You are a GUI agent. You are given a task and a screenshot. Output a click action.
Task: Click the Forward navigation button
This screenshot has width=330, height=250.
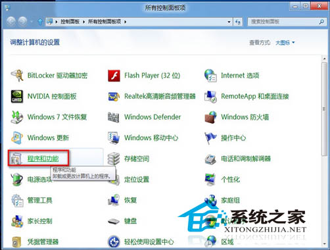click(x=22, y=22)
